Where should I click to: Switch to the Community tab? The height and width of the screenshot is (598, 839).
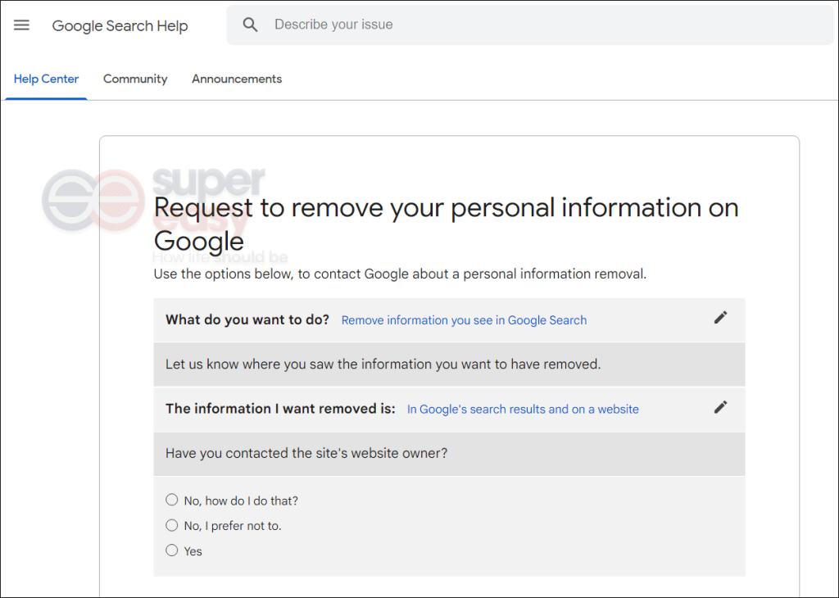pos(135,79)
